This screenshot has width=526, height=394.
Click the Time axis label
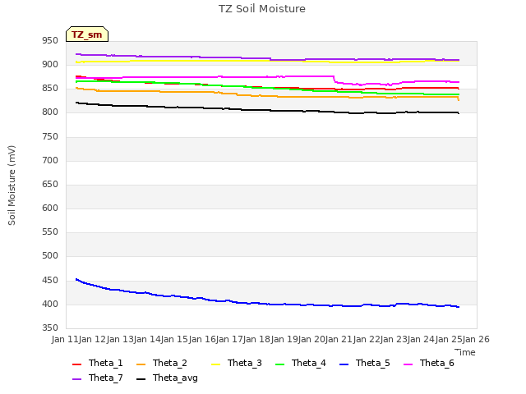(465, 352)
